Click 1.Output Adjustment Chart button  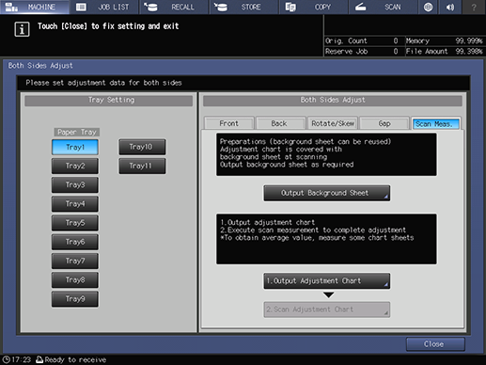point(327,281)
